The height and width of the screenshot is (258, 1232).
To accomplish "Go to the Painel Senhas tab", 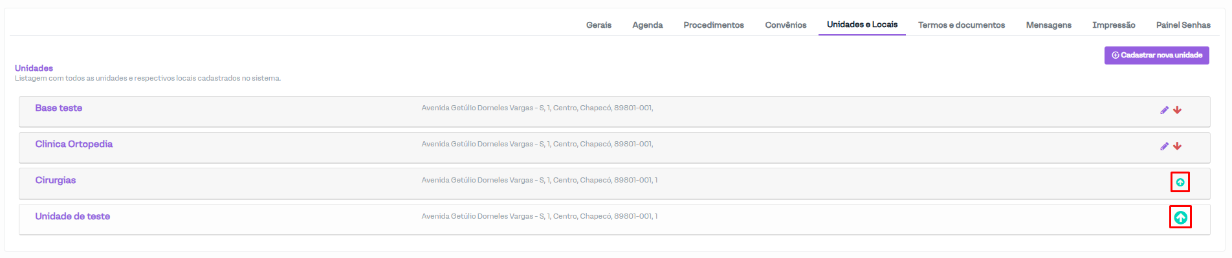I will click(1183, 25).
